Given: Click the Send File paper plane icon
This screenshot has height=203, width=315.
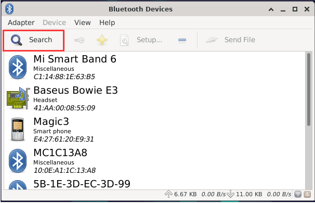Looking at the screenshot, I should pos(212,40).
